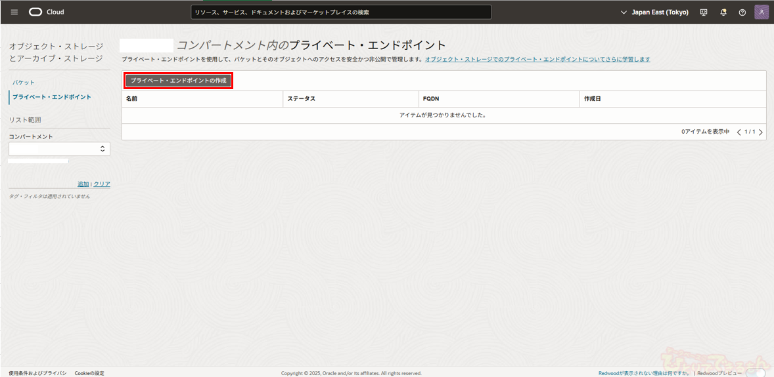774x377 pixels.
Task: Click プライベート・エンドポイントの作成 button
Action: (178, 81)
